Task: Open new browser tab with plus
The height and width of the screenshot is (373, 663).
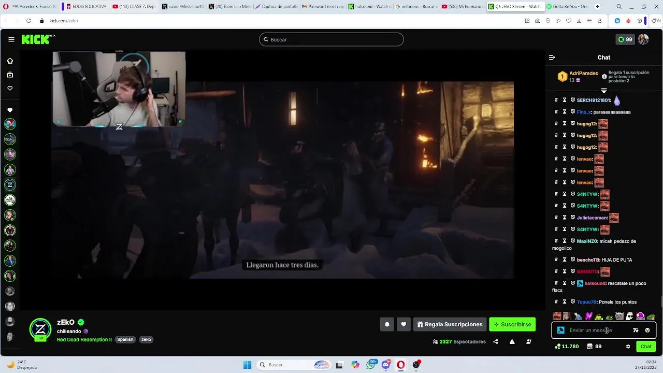Action: coord(597,7)
